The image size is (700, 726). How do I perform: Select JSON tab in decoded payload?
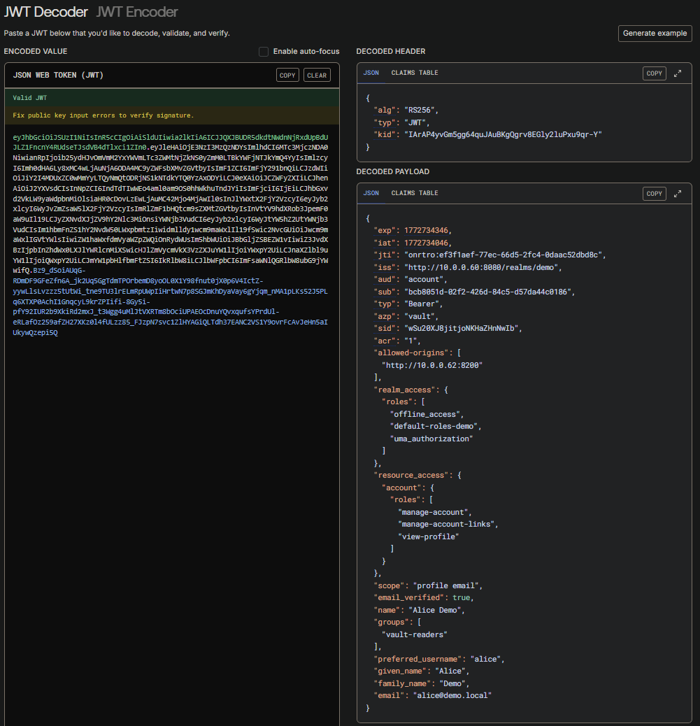371,193
